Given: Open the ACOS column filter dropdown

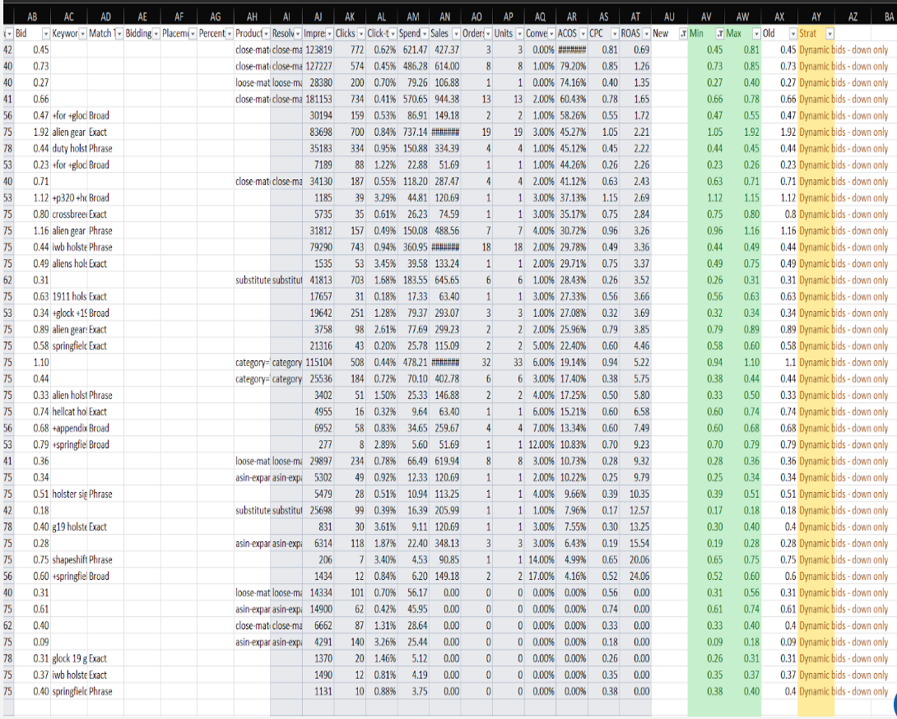Looking at the screenshot, I should tap(582, 34).
